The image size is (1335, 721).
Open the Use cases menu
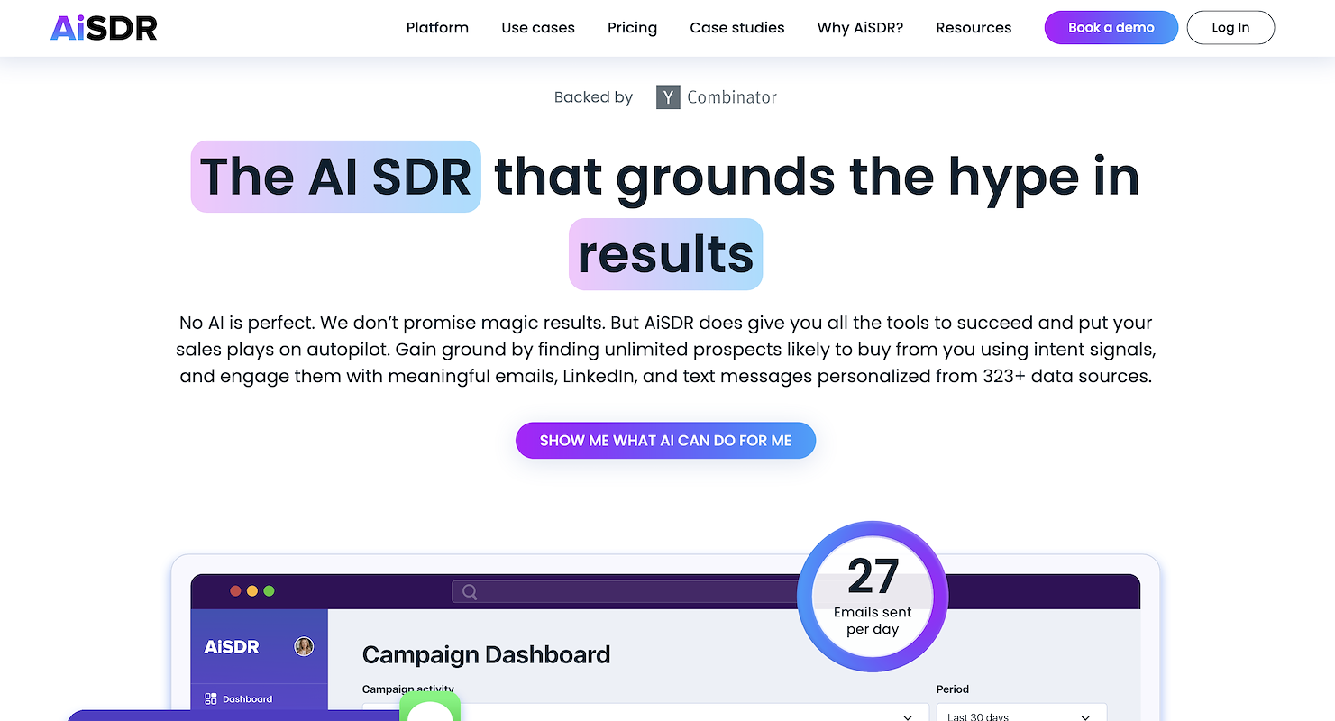538,28
